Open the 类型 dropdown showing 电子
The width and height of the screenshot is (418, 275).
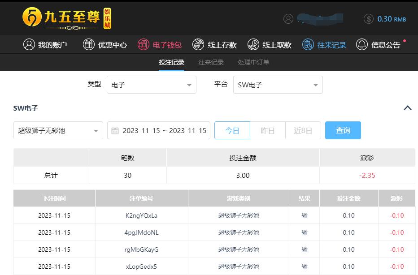(x=152, y=85)
